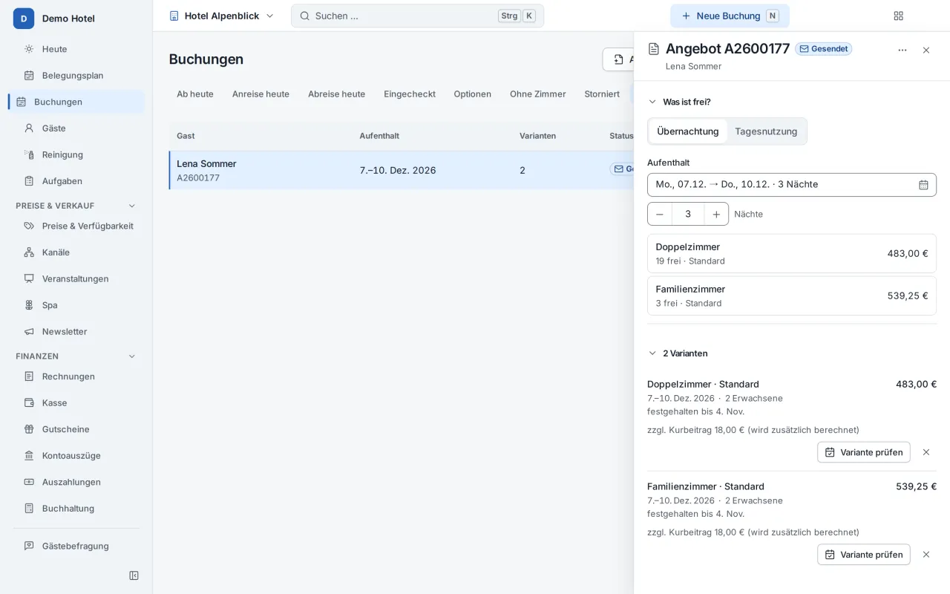Open the Hotel Alpenblick property dropdown
Viewport: 950px width, 594px height.
click(x=222, y=16)
